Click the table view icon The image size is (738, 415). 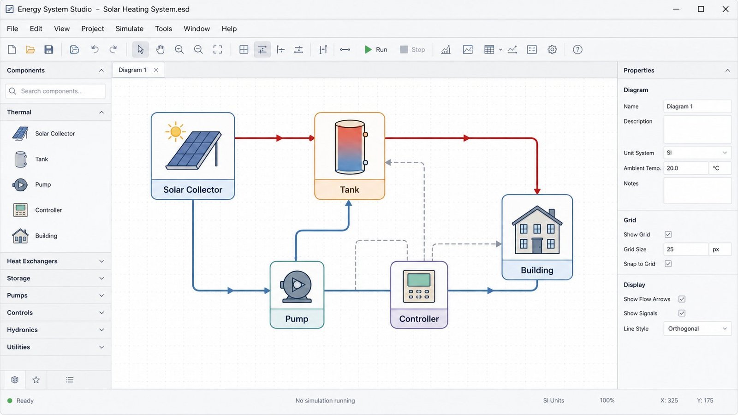(x=489, y=49)
